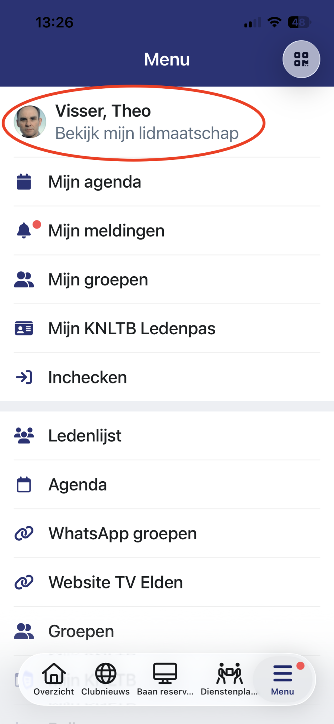
Task: Tap the ID card icon for KNLTB Ledenpas
Action: [x=24, y=329]
